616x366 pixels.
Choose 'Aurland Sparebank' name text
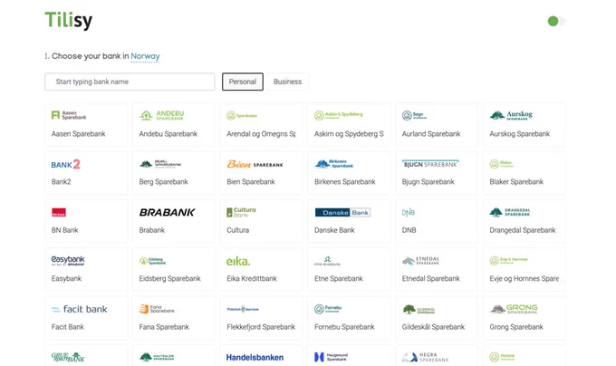coord(431,134)
